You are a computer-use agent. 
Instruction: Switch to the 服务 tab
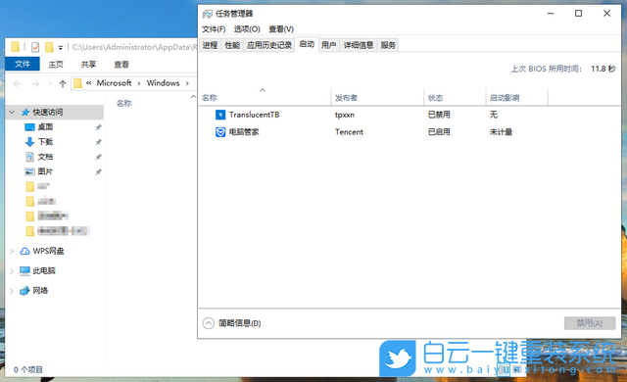pos(388,45)
